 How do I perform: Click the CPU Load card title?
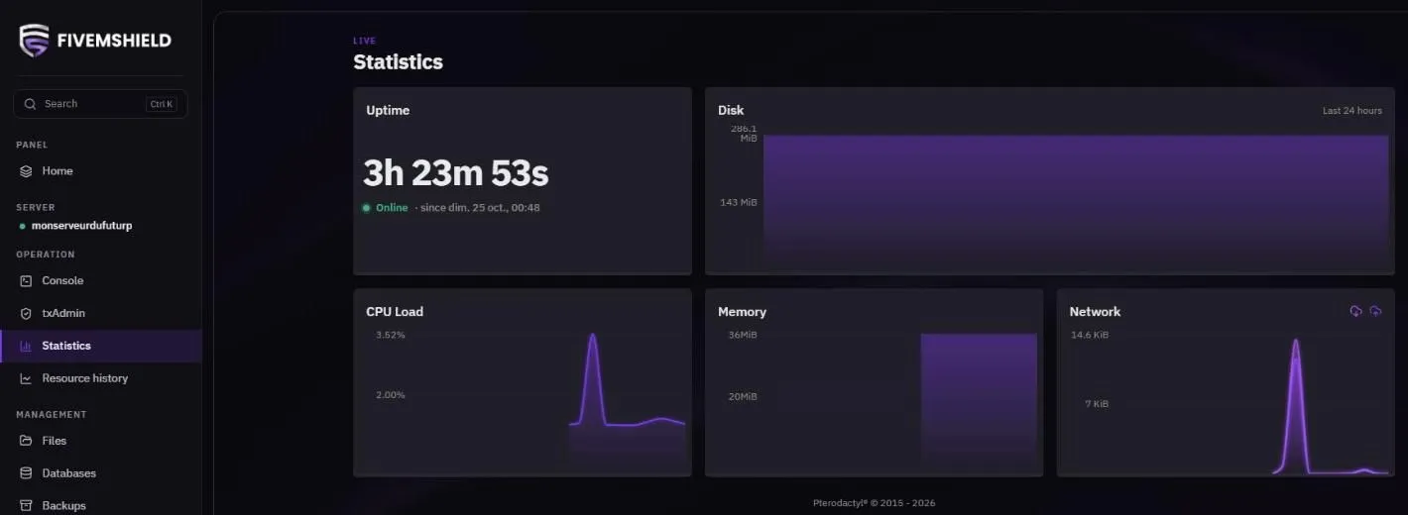click(395, 311)
